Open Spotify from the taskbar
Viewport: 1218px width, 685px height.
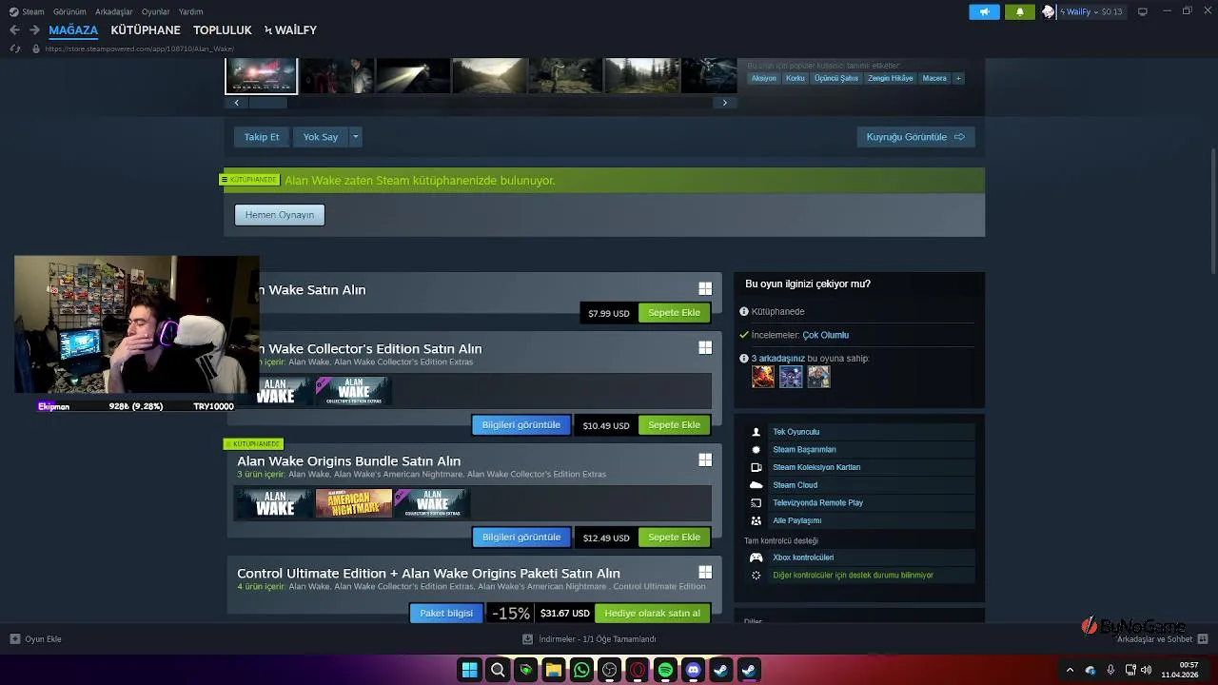point(665,670)
